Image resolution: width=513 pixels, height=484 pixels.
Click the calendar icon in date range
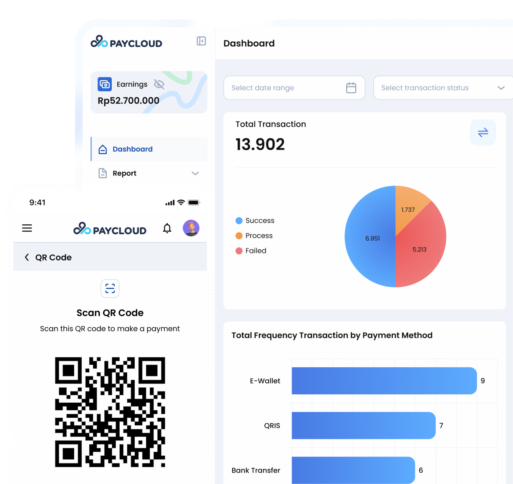pos(351,88)
